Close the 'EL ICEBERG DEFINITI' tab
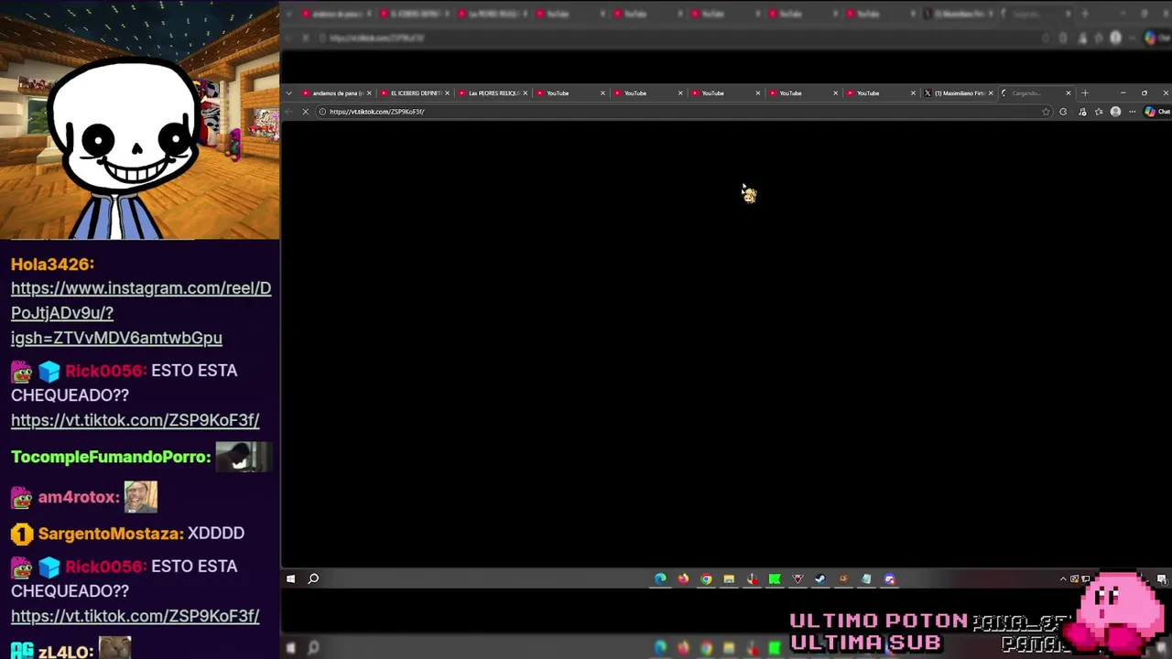 click(x=447, y=92)
